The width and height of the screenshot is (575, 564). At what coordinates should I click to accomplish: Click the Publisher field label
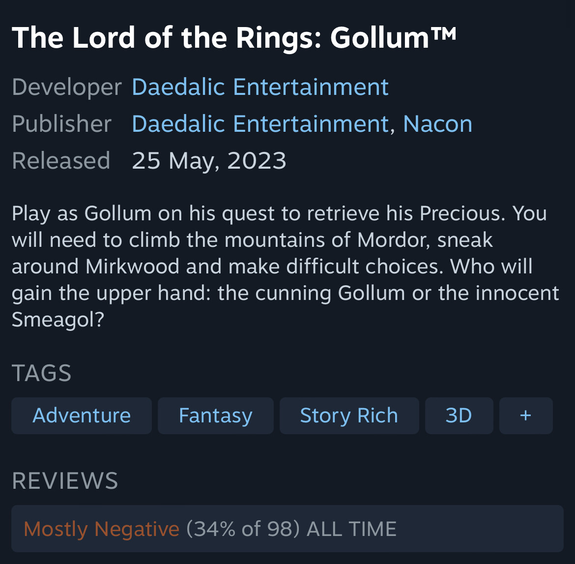pyautogui.click(x=62, y=124)
